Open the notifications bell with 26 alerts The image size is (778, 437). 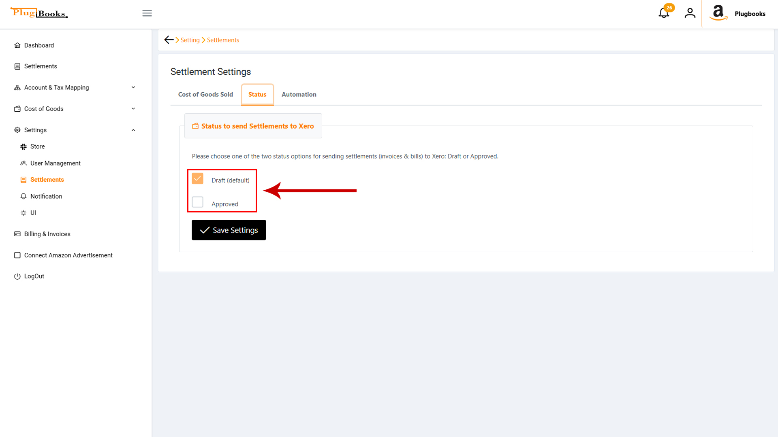pyautogui.click(x=663, y=13)
